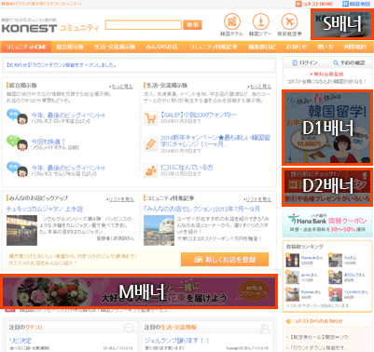
Task: Click the ログイン login icon
Action: click(x=295, y=63)
